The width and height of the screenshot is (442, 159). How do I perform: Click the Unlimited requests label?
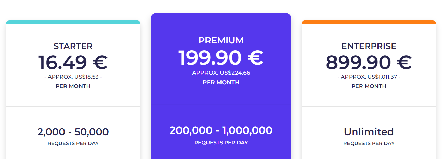coord(369,132)
